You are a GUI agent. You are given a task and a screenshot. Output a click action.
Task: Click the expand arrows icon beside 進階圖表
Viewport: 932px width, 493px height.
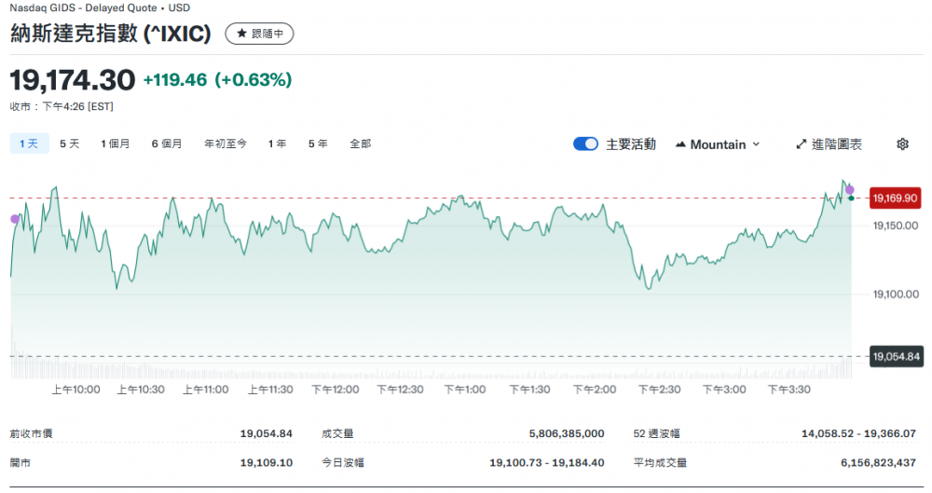tap(801, 144)
